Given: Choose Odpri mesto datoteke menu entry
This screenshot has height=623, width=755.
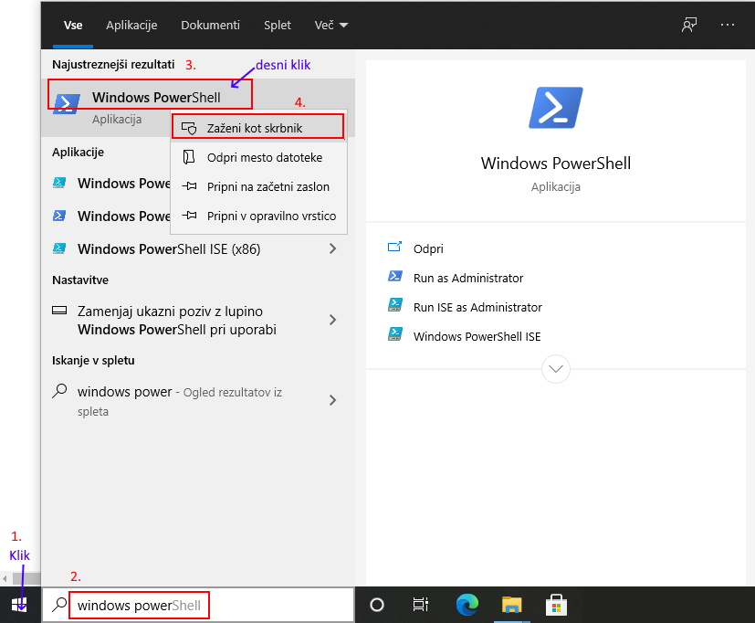Looking at the screenshot, I should pyautogui.click(x=258, y=157).
